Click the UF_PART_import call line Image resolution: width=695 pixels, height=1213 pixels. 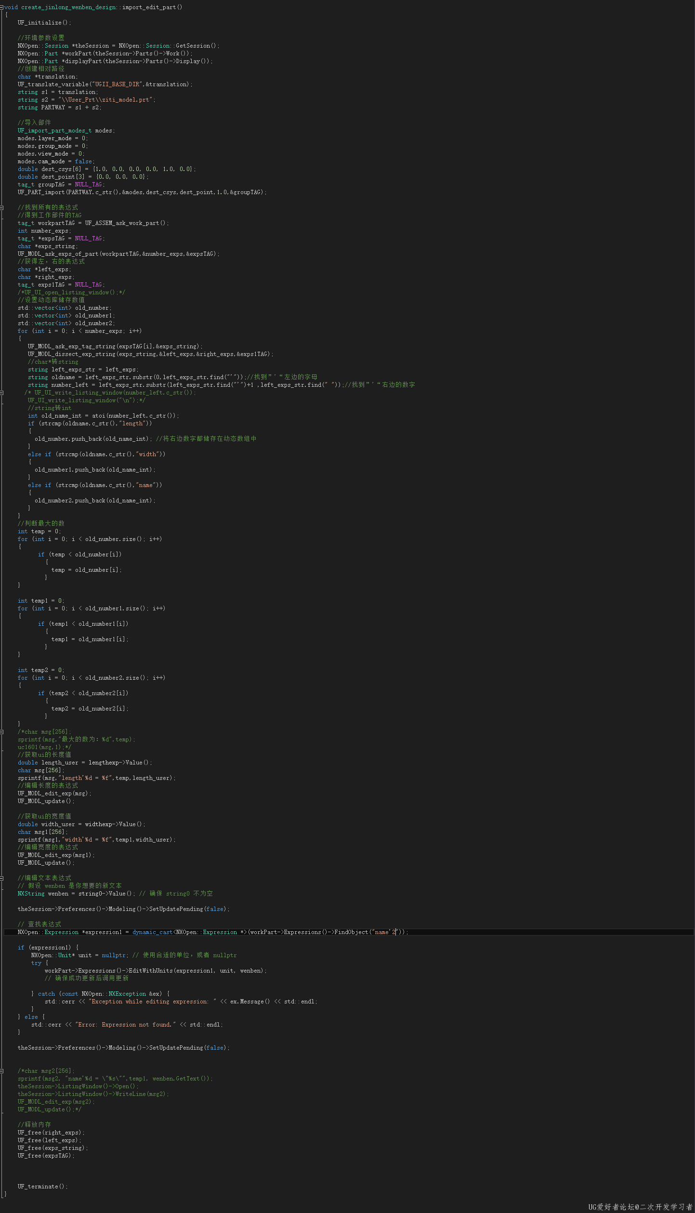[142, 192]
